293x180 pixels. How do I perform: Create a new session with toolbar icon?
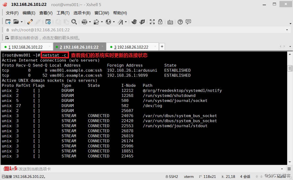click(8, 22)
